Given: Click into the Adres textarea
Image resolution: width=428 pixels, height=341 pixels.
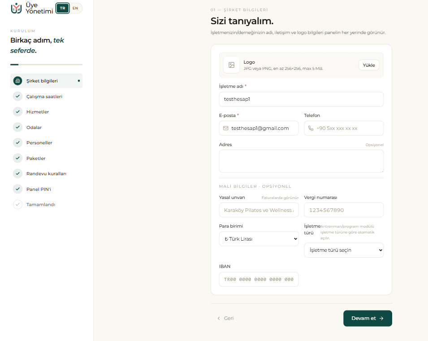Looking at the screenshot, I should coord(301,161).
